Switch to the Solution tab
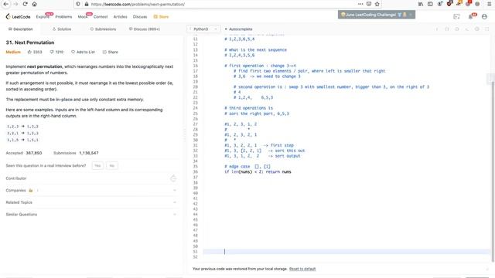The image size is (495, 278). click(x=62, y=29)
